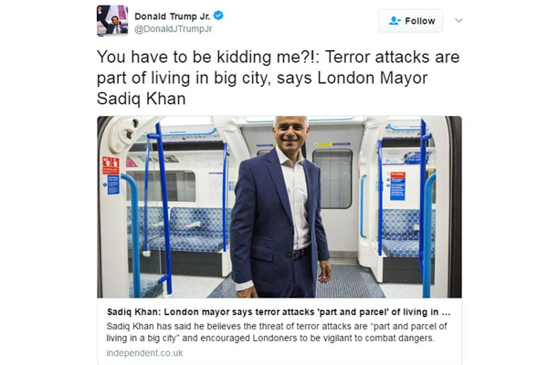Viewport: 548px width, 365px height.
Task: Click the tweet text about London Mayor
Action: pyautogui.click(x=279, y=78)
